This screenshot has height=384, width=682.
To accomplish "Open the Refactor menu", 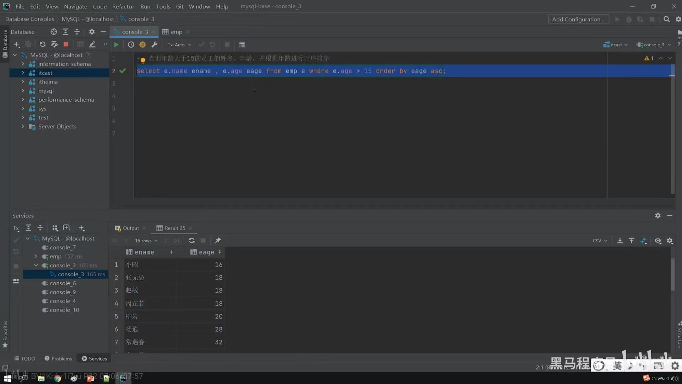I will (x=123, y=6).
